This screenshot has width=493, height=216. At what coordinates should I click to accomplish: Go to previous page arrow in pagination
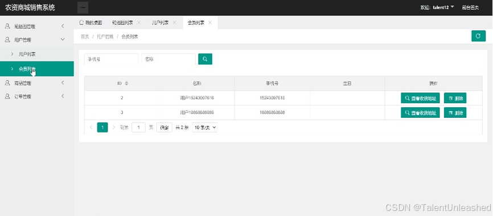point(91,128)
